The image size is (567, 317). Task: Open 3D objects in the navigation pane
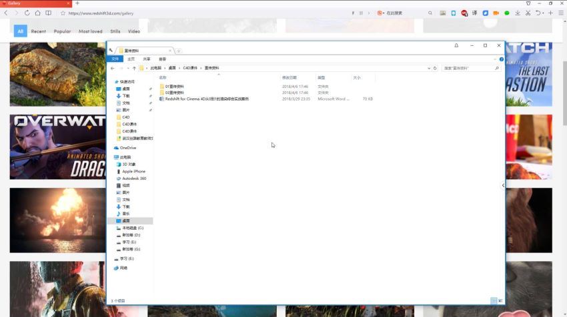(x=129, y=164)
